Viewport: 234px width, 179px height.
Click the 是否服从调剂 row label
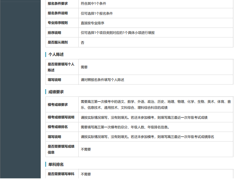coord(57,42)
